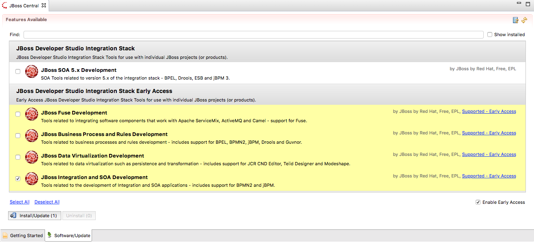
Task: Click the Teiid Designer and Modeshape description
Action: click(195, 164)
